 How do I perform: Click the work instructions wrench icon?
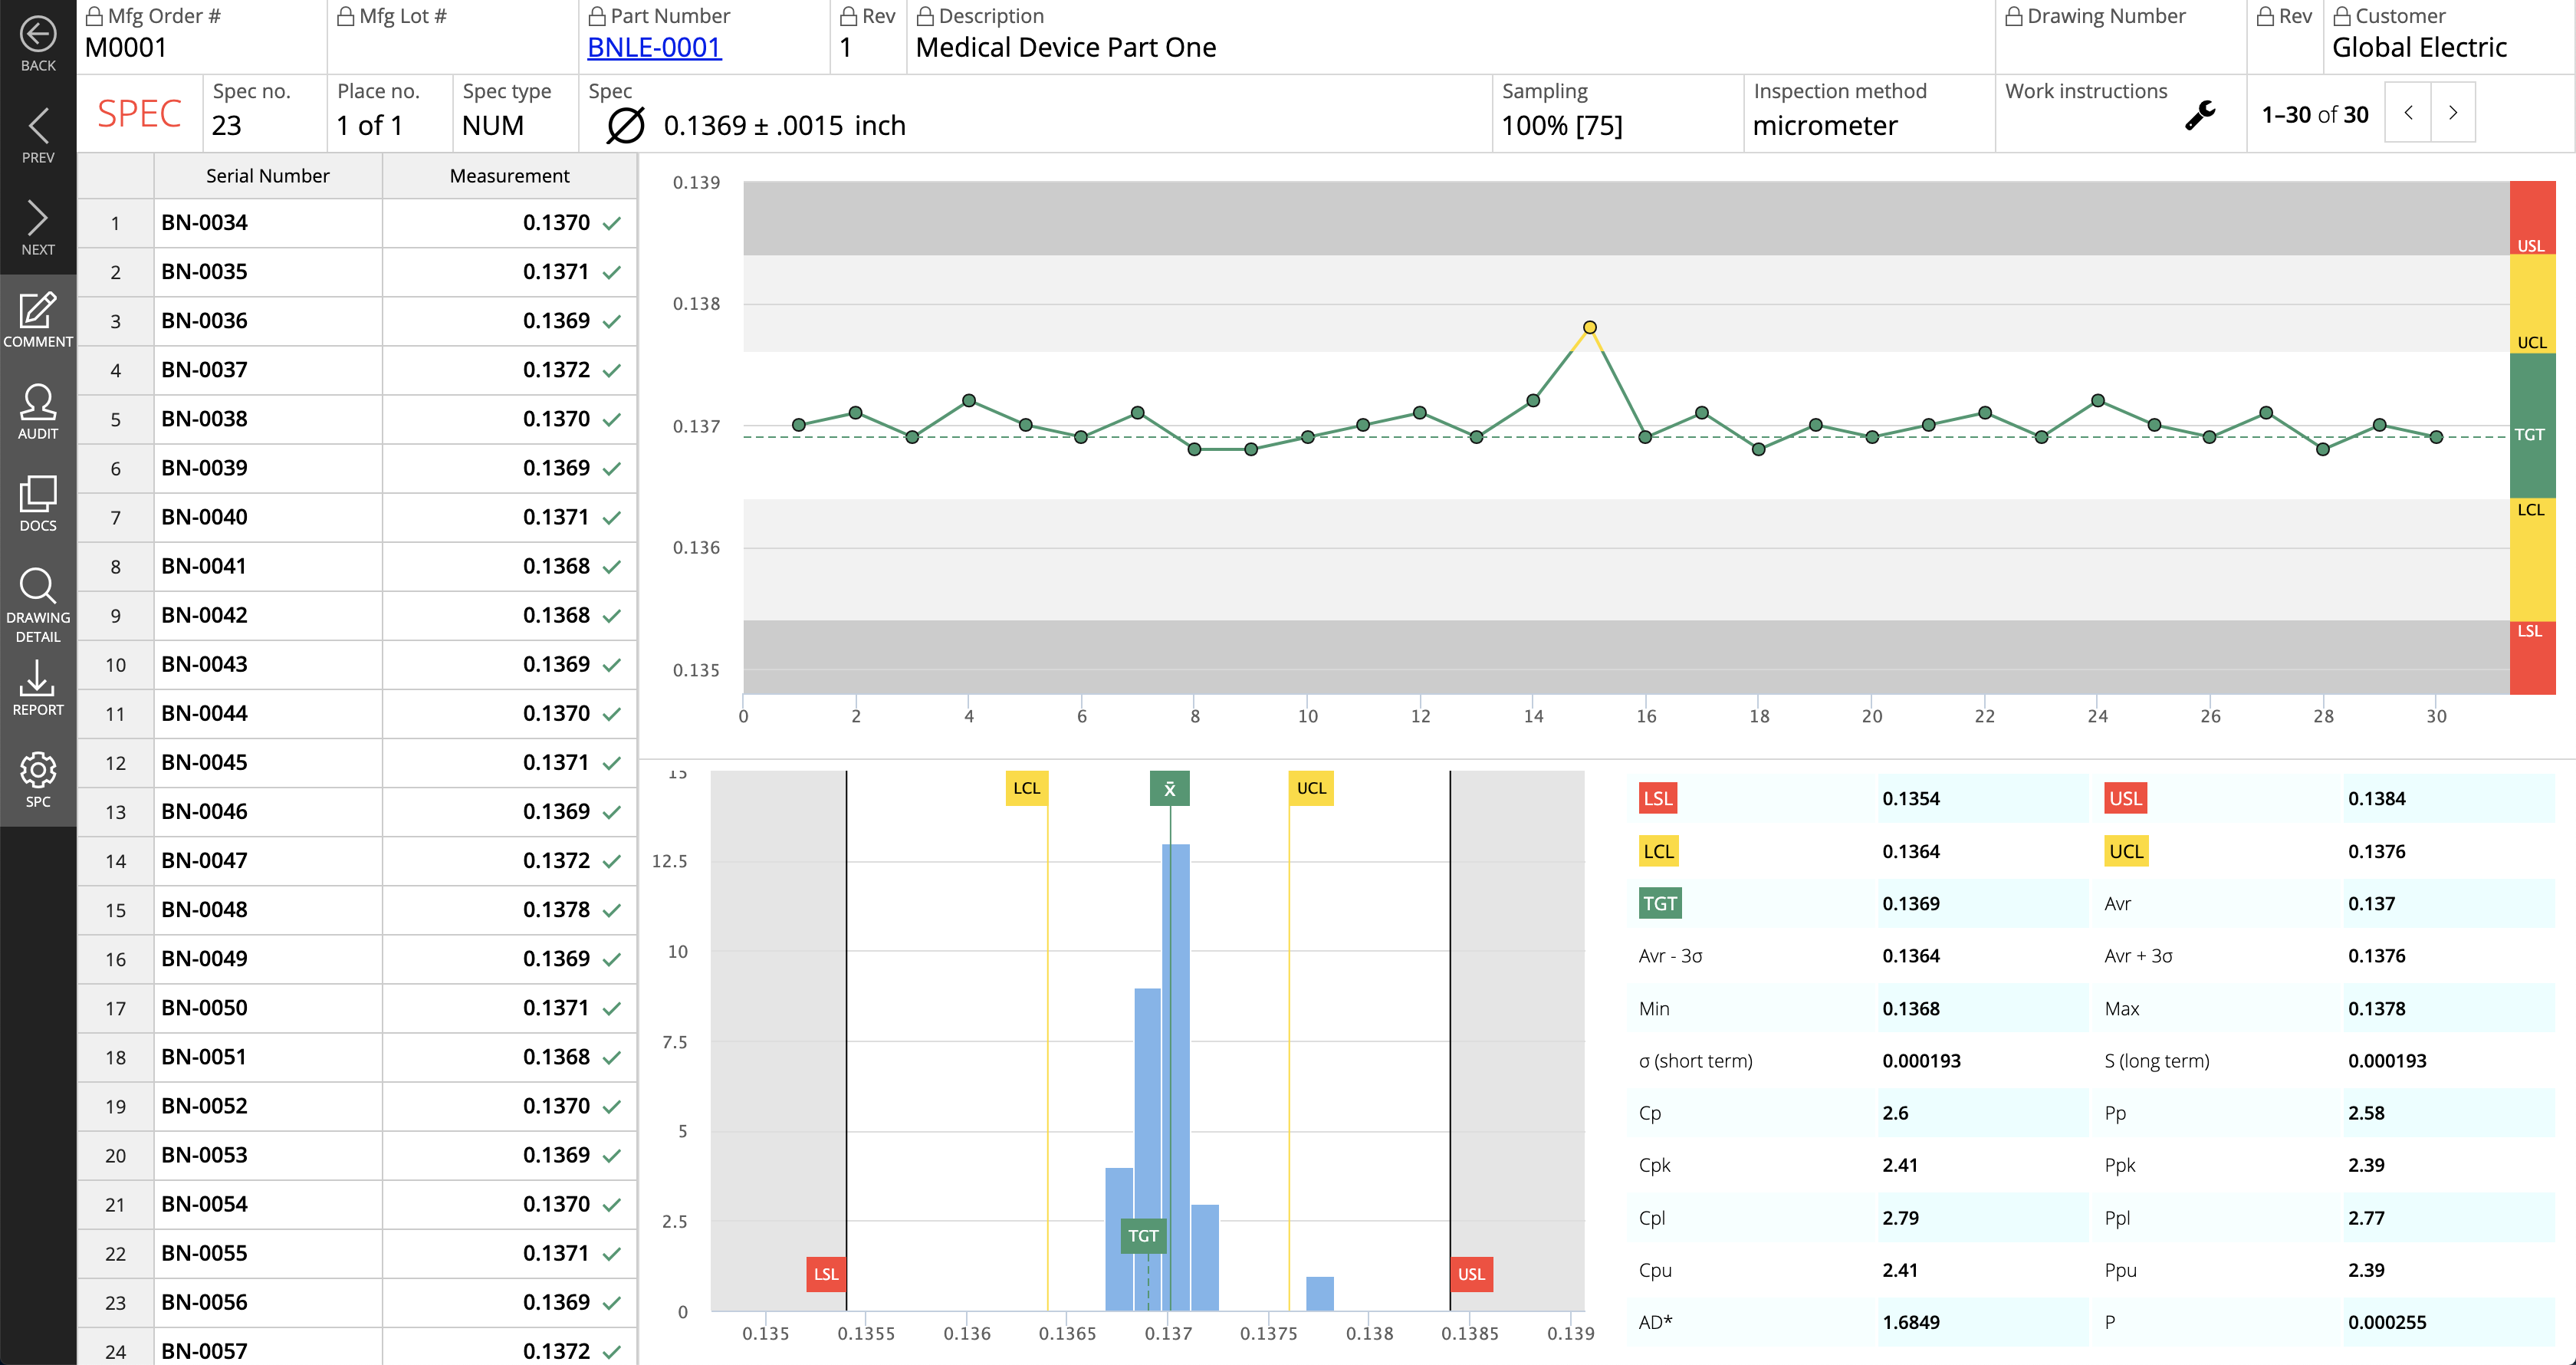coord(2200,116)
